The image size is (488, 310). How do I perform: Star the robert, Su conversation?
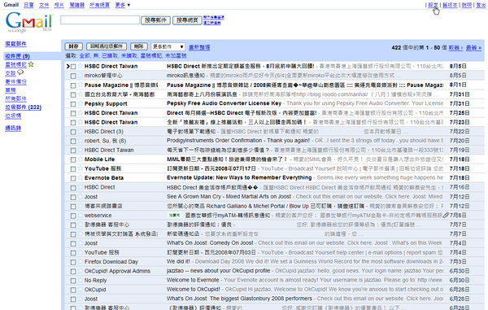click(80, 141)
